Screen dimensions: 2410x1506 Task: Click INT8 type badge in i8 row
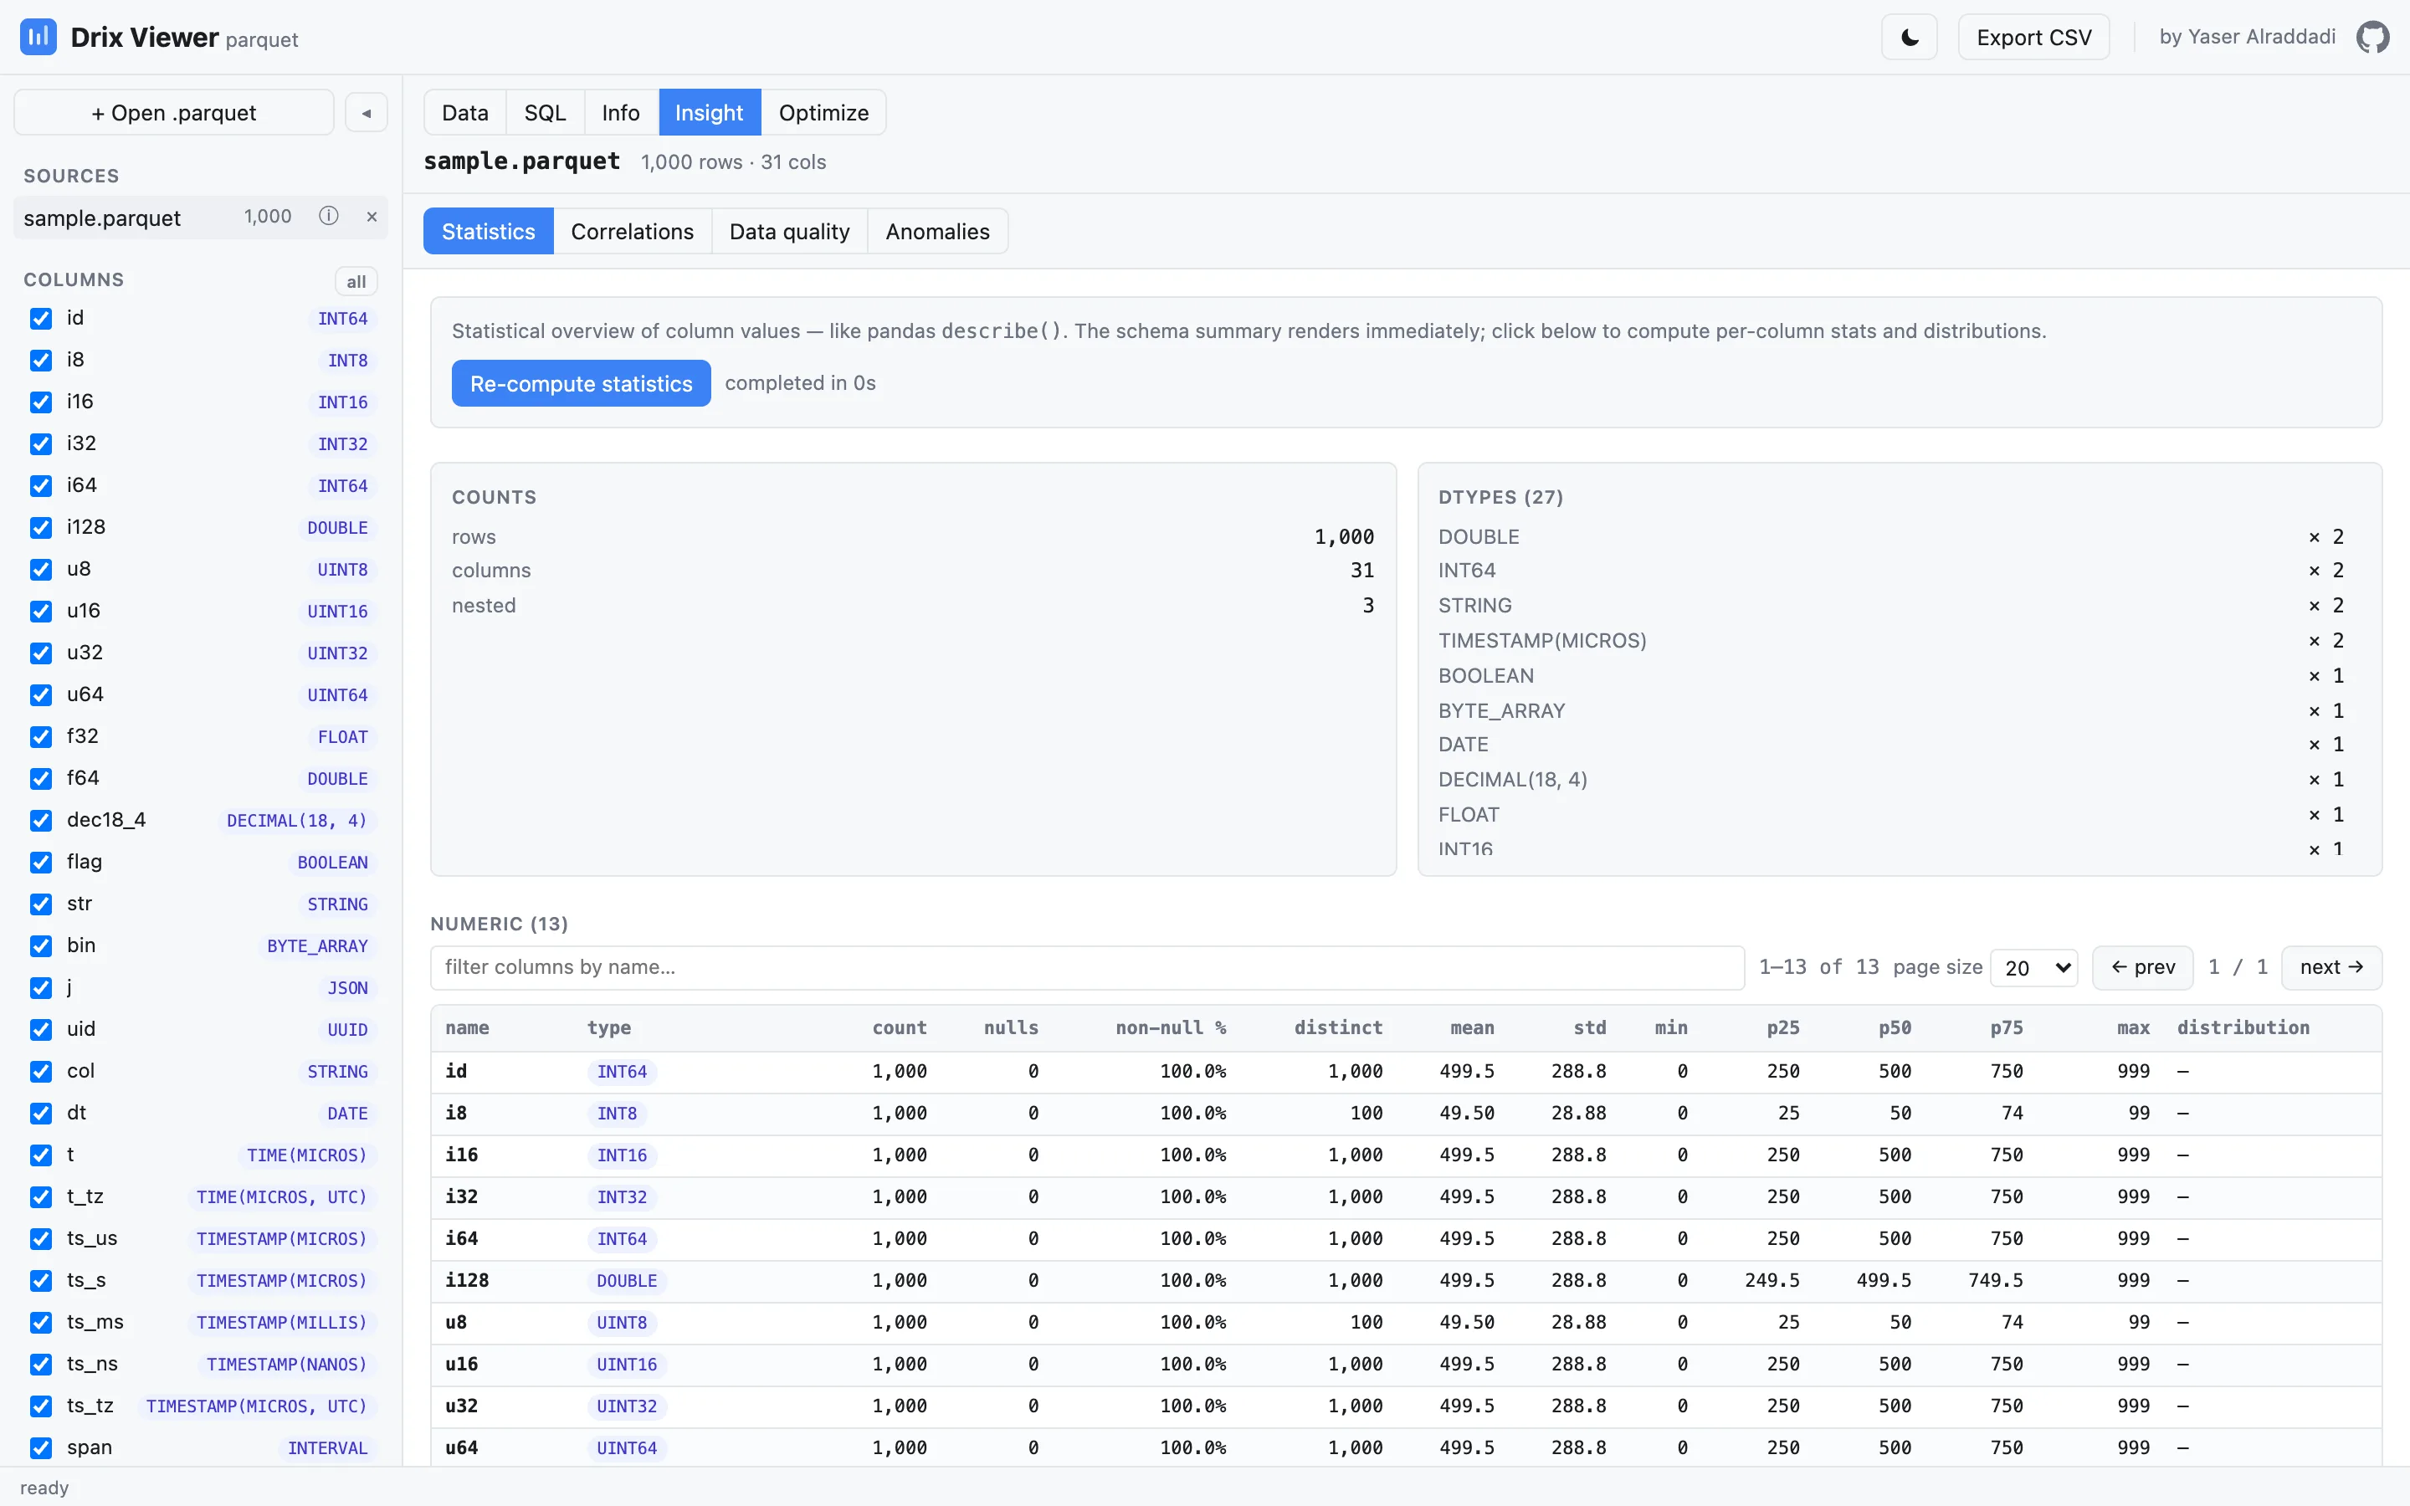[x=617, y=1114]
